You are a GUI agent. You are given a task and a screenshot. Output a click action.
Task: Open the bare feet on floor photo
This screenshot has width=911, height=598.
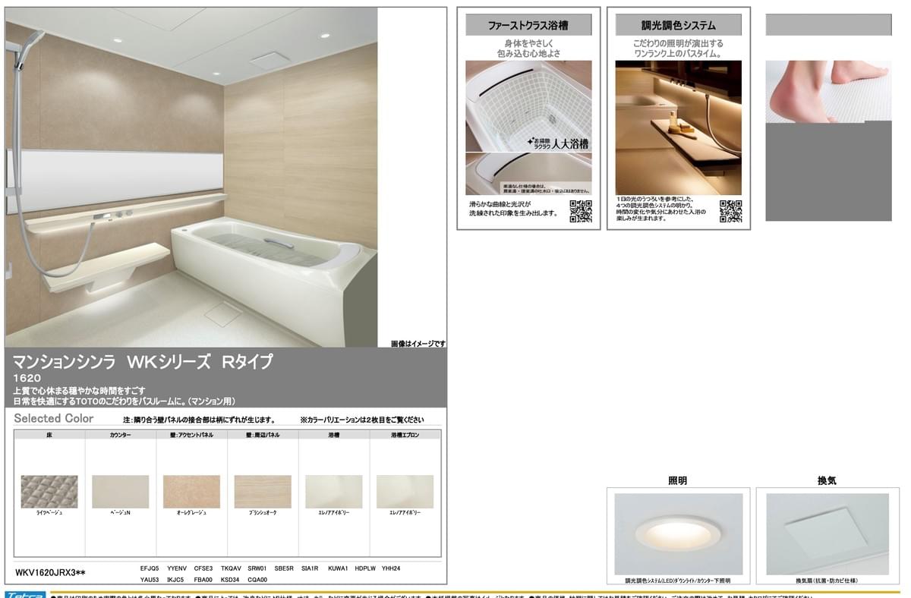[828, 92]
